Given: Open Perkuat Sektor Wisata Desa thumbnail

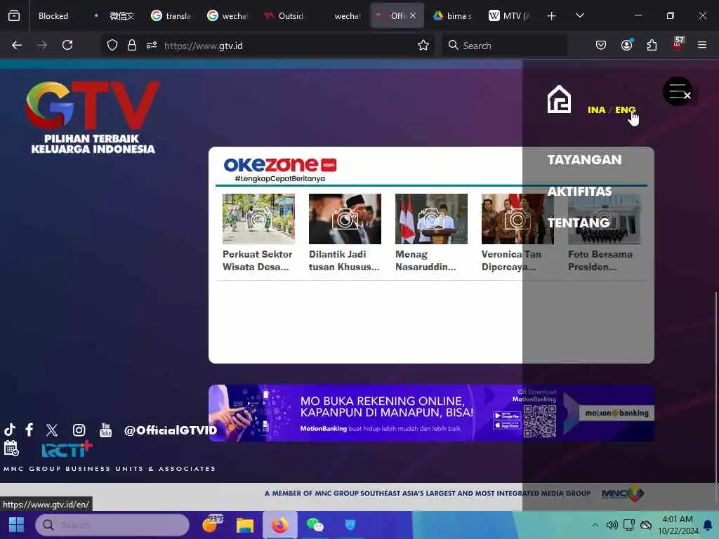Looking at the screenshot, I should pos(258,219).
